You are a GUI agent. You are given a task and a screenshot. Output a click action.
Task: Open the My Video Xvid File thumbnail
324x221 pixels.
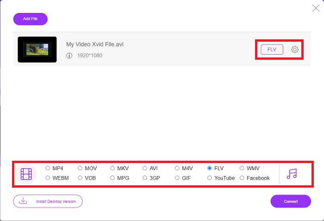coord(37,50)
